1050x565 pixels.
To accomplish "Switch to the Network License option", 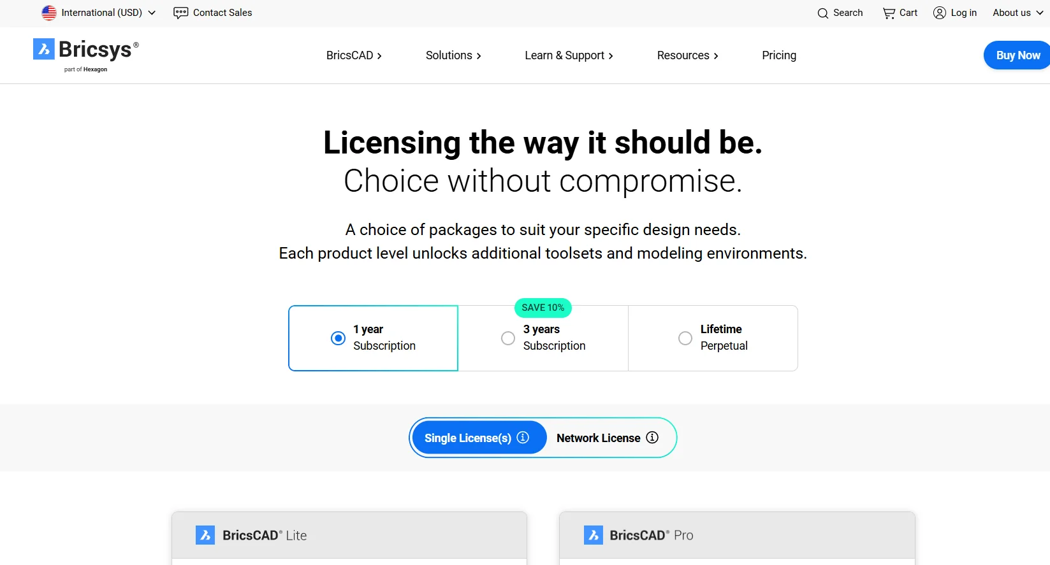I will (599, 438).
